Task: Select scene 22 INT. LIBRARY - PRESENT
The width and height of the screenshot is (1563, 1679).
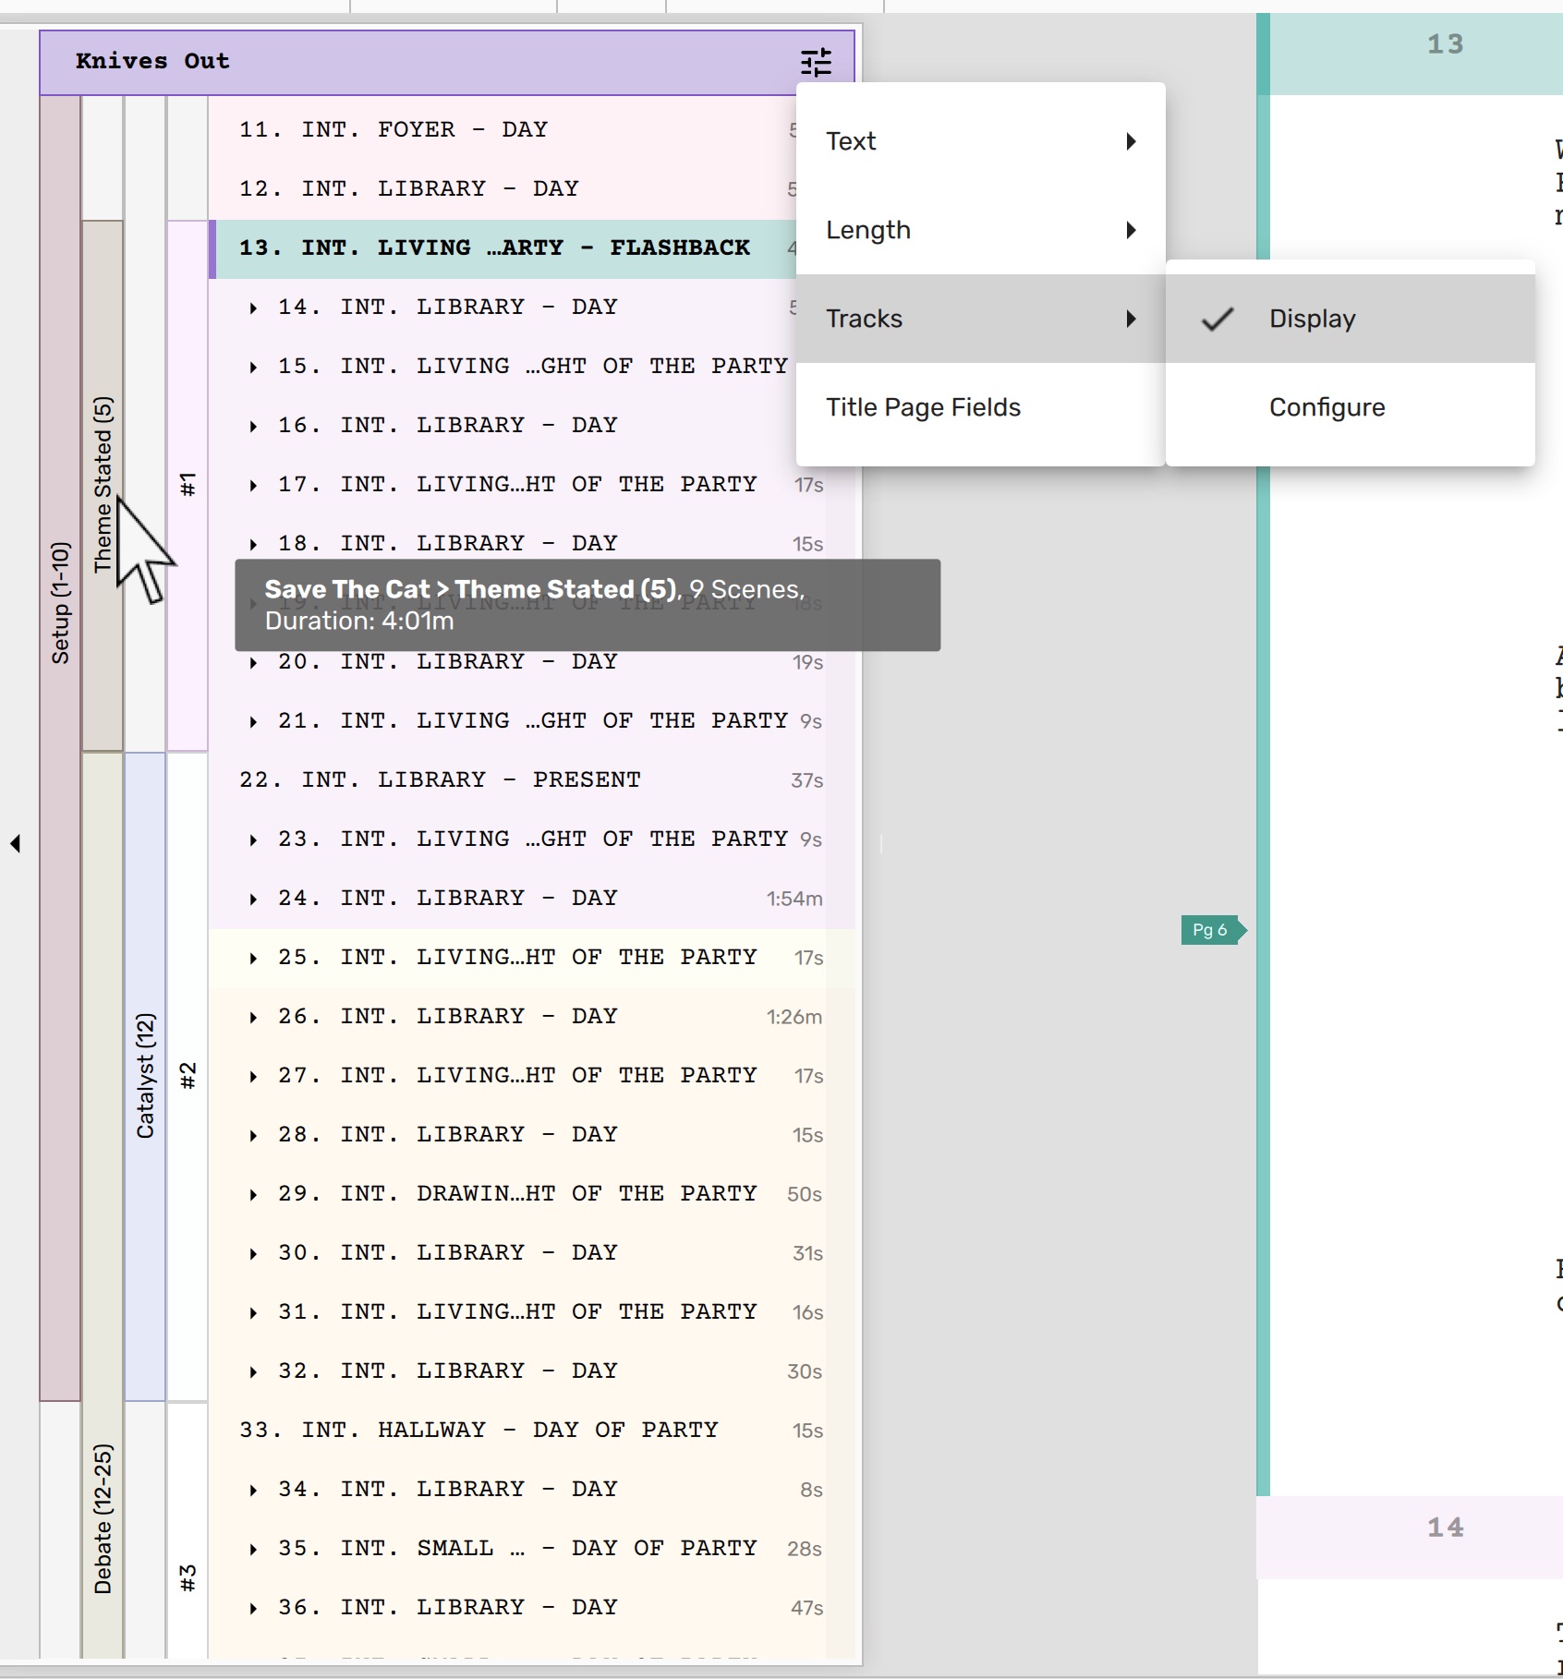Action: [439, 780]
